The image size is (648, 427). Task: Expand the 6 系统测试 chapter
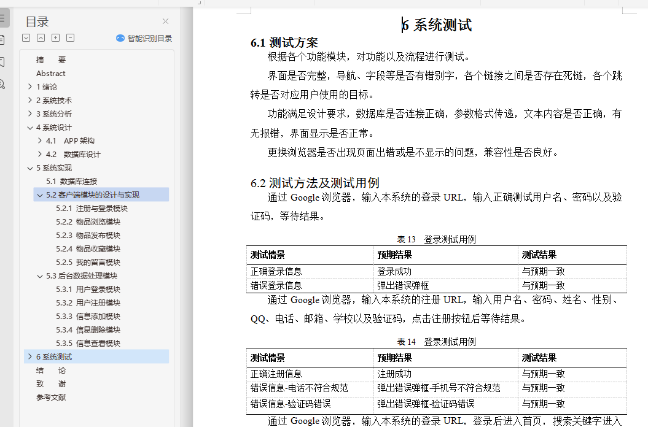pos(29,357)
